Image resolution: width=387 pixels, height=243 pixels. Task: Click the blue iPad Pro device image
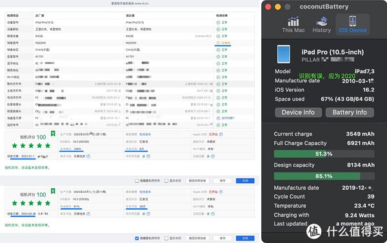click(x=284, y=54)
